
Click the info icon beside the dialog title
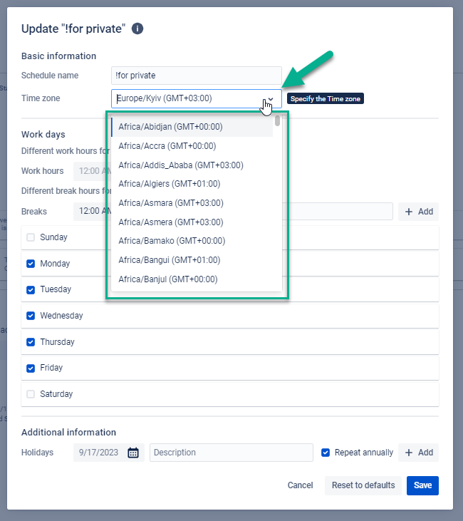tap(138, 29)
